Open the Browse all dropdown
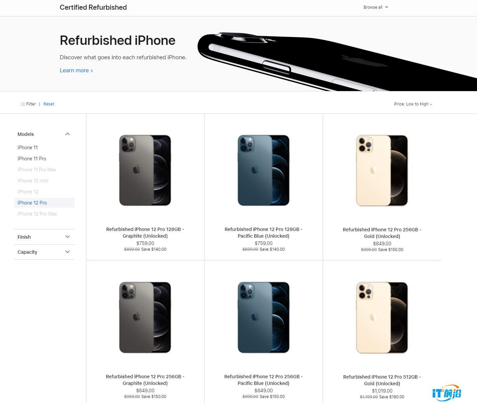 tap(376, 7)
